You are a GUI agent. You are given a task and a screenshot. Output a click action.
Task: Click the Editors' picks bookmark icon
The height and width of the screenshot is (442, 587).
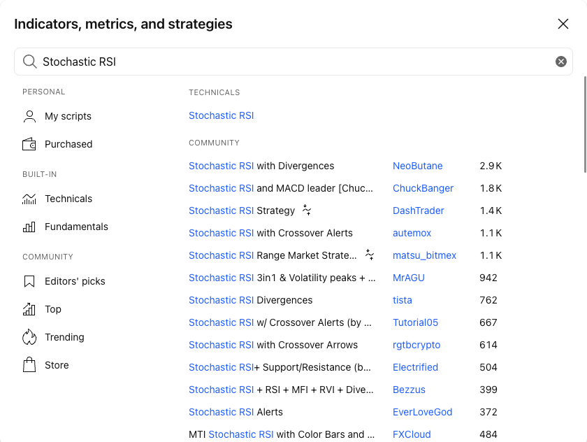pyautogui.click(x=29, y=281)
